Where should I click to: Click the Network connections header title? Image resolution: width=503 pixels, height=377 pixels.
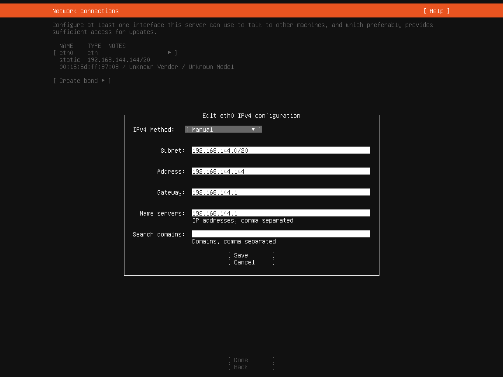pyautogui.click(x=86, y=11)
